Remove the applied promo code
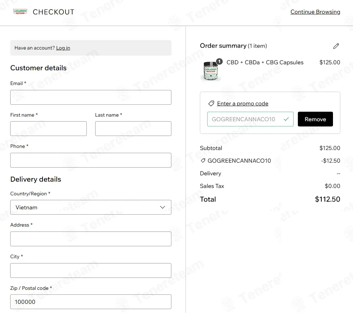353x313 pixels. coord(315,119)
